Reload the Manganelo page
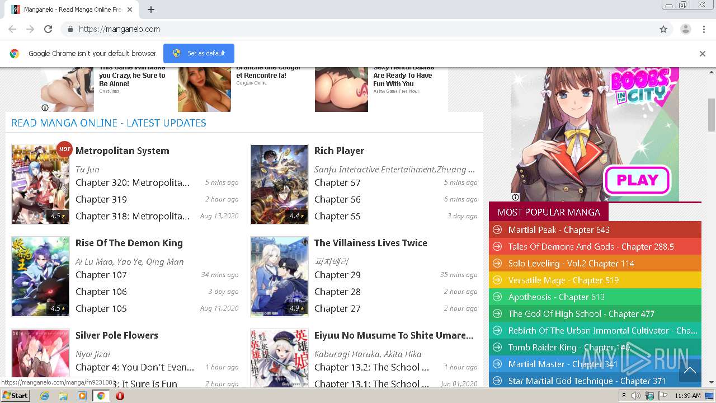Screen dimensions: 716x403 click(x=48, y=29)
